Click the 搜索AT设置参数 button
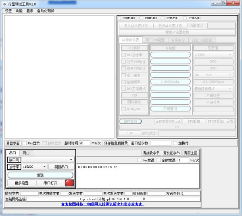Viewport: 242px width, 216px height. 177,32
